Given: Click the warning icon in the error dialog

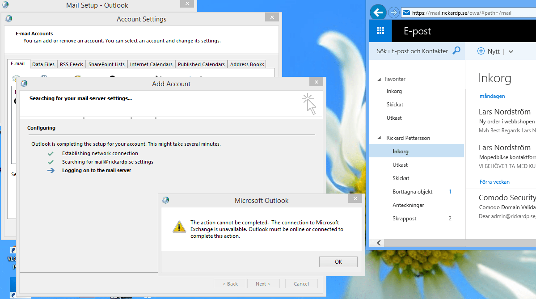Looking at the screenshot, I should pyautogui.click(x=179, y=227).
